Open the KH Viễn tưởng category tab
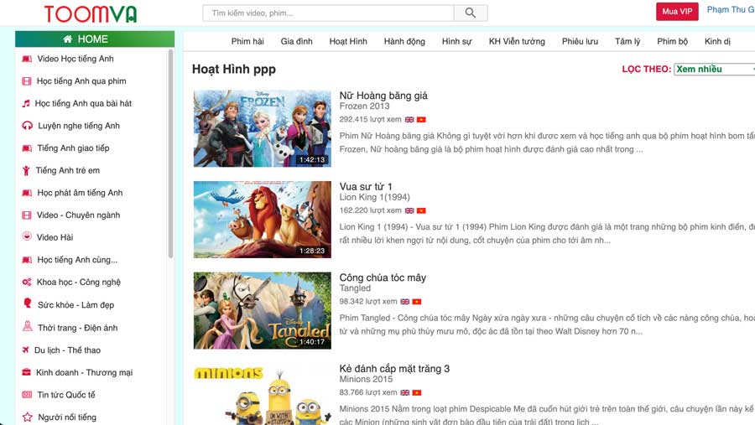This screenshot has height=425, width=755. [x=517, y=41]
